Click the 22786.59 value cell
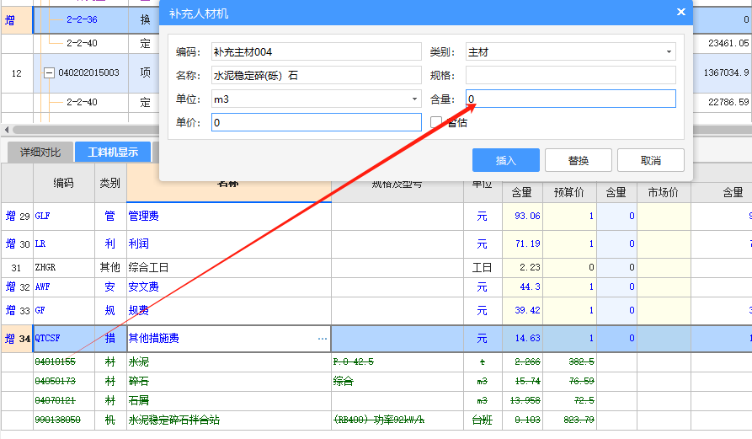The image size is (752, 439). point(723,102)
